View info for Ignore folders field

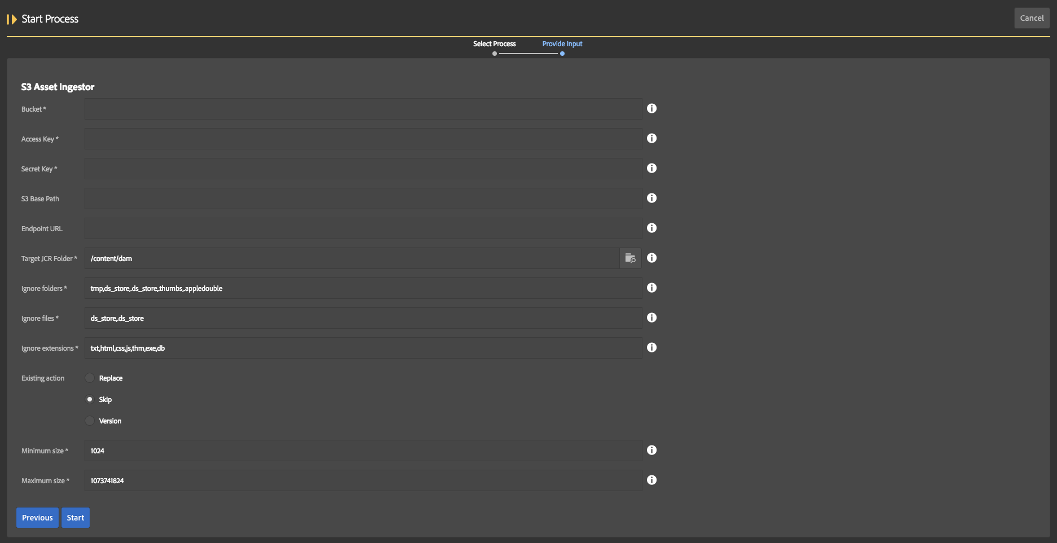[x=651, y=288]
